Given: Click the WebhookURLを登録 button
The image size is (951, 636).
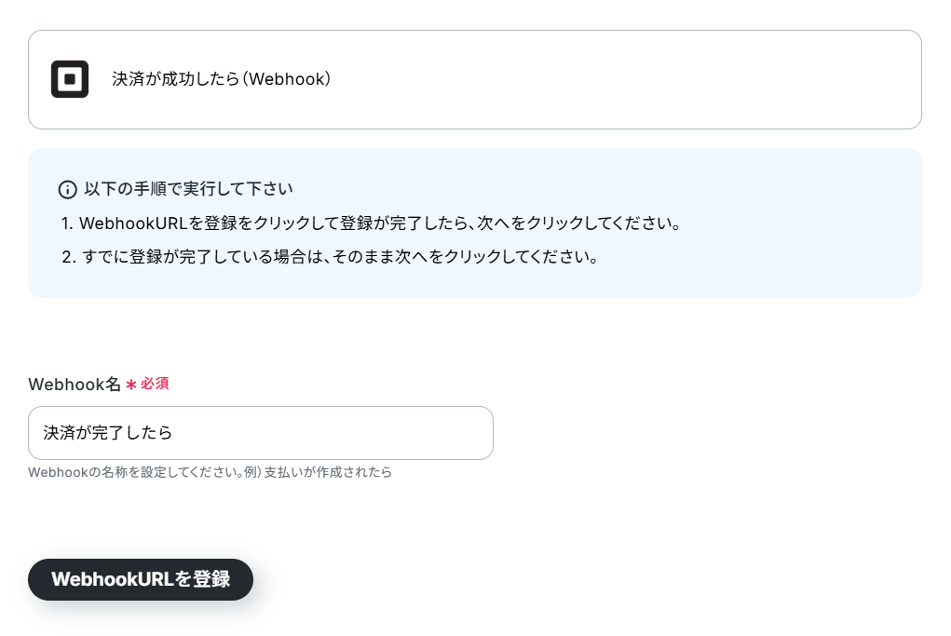Looking at the screenshot, I should 141,579.
